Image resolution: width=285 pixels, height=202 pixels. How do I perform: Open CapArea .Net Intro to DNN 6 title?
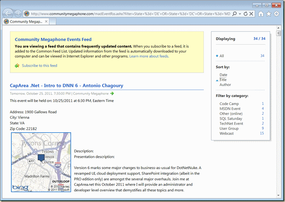(x=67, y=86)
